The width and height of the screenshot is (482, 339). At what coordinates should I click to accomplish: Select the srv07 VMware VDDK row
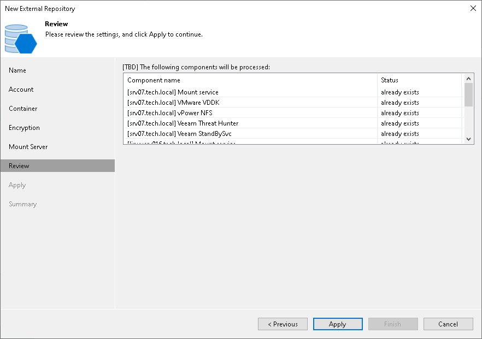coord(292,103)
